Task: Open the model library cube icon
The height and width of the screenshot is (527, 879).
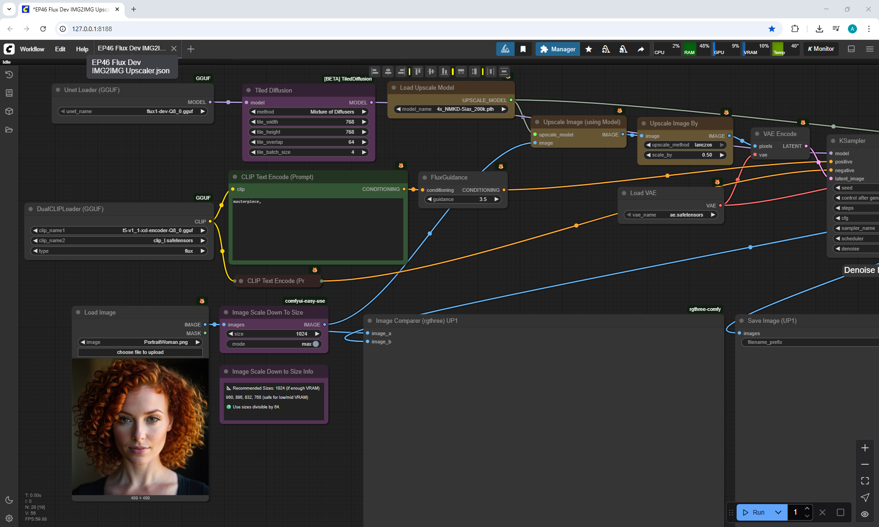Action: click(x=9, y=111)
